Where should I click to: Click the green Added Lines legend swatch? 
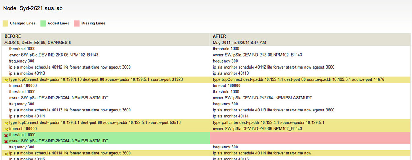[x=43, y=24]
